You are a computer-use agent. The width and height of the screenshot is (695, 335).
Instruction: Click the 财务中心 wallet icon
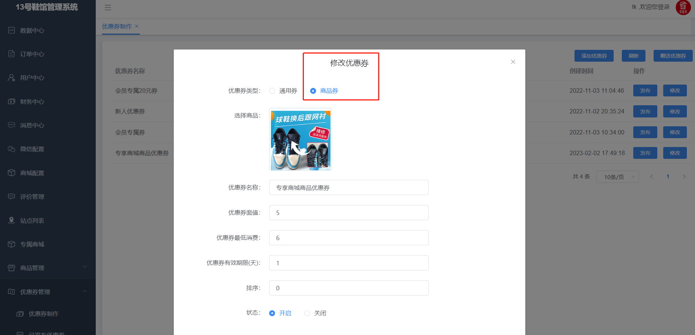pos(11,102)
